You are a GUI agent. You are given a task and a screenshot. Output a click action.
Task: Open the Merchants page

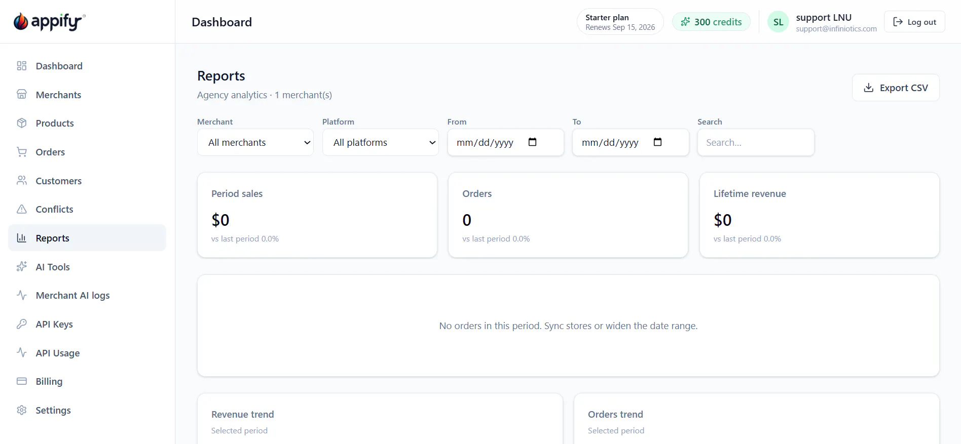[87, 95]
